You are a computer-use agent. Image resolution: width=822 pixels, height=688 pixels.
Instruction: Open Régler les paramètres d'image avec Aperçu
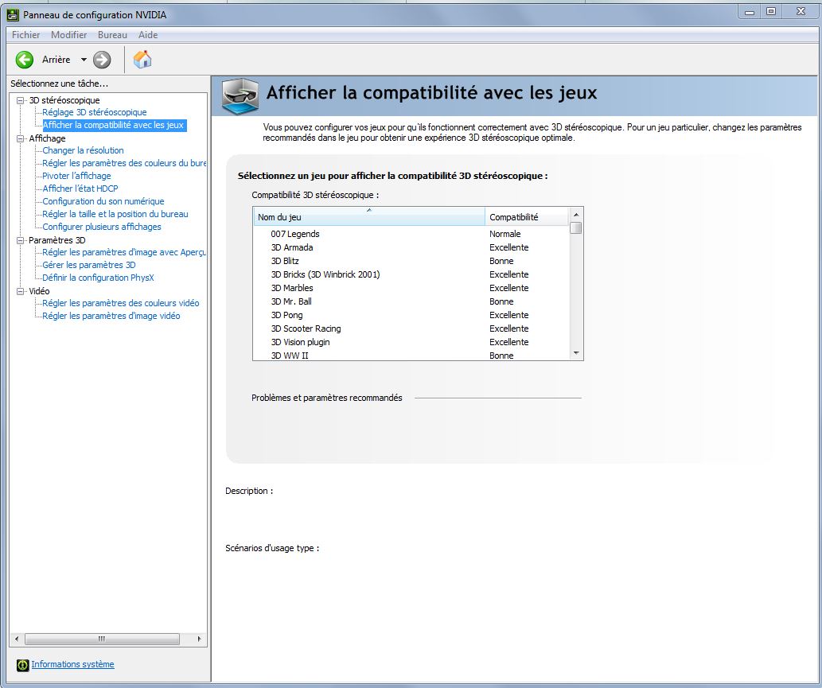pos(124,252)
